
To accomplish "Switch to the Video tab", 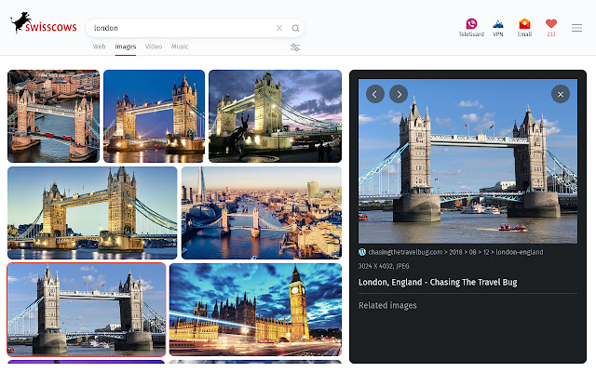I will click(154, 46).
